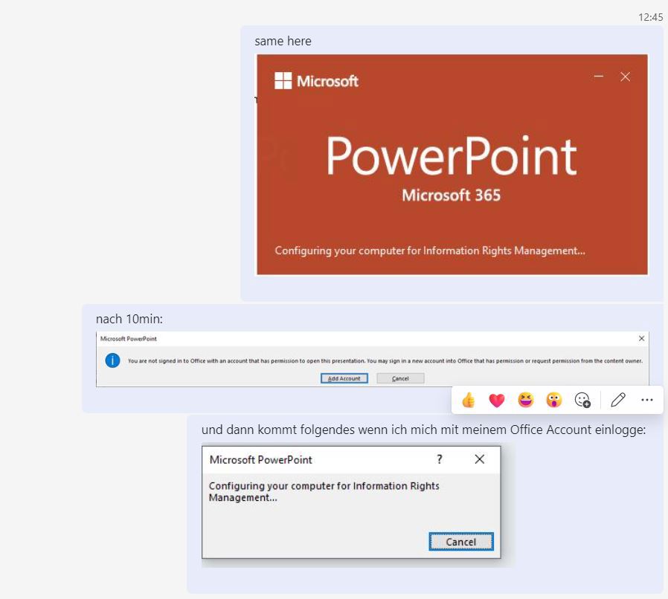Select the 'same here' message text
This screenshot has width=668, height=599.
pos(283,42)
